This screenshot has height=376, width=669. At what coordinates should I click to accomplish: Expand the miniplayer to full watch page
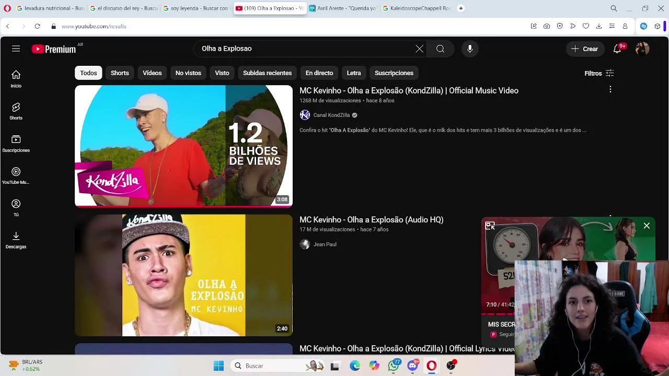pos(490,226)
